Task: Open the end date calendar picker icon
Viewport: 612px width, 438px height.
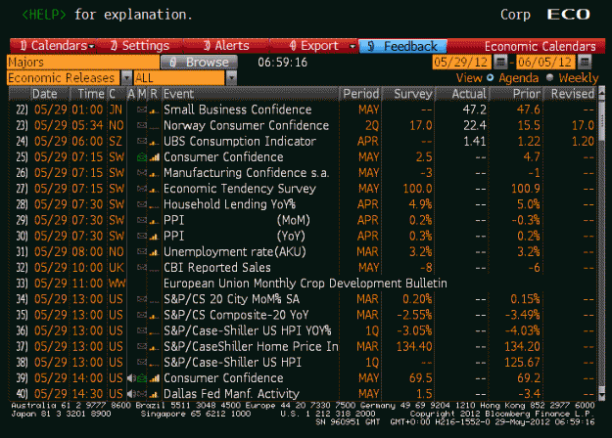Action: pyautogui.click(x=585, y=62)
